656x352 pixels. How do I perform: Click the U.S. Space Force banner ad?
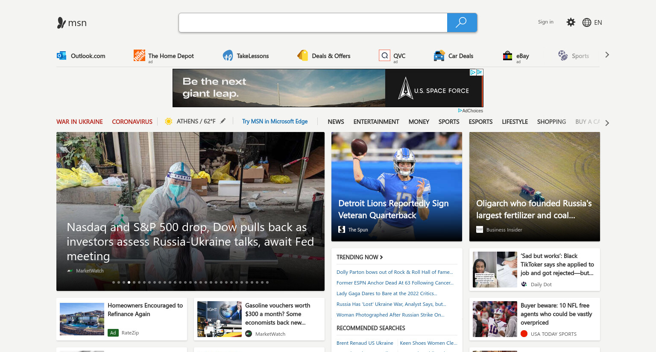click(328, 88)
